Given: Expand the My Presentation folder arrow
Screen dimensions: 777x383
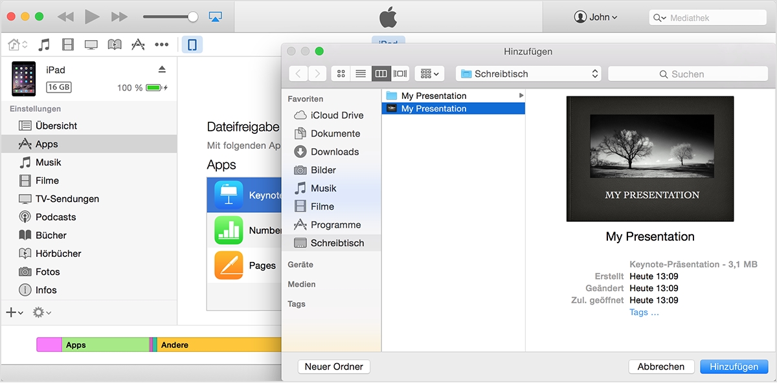Looking at the screenshot, I should pos(521,96).
